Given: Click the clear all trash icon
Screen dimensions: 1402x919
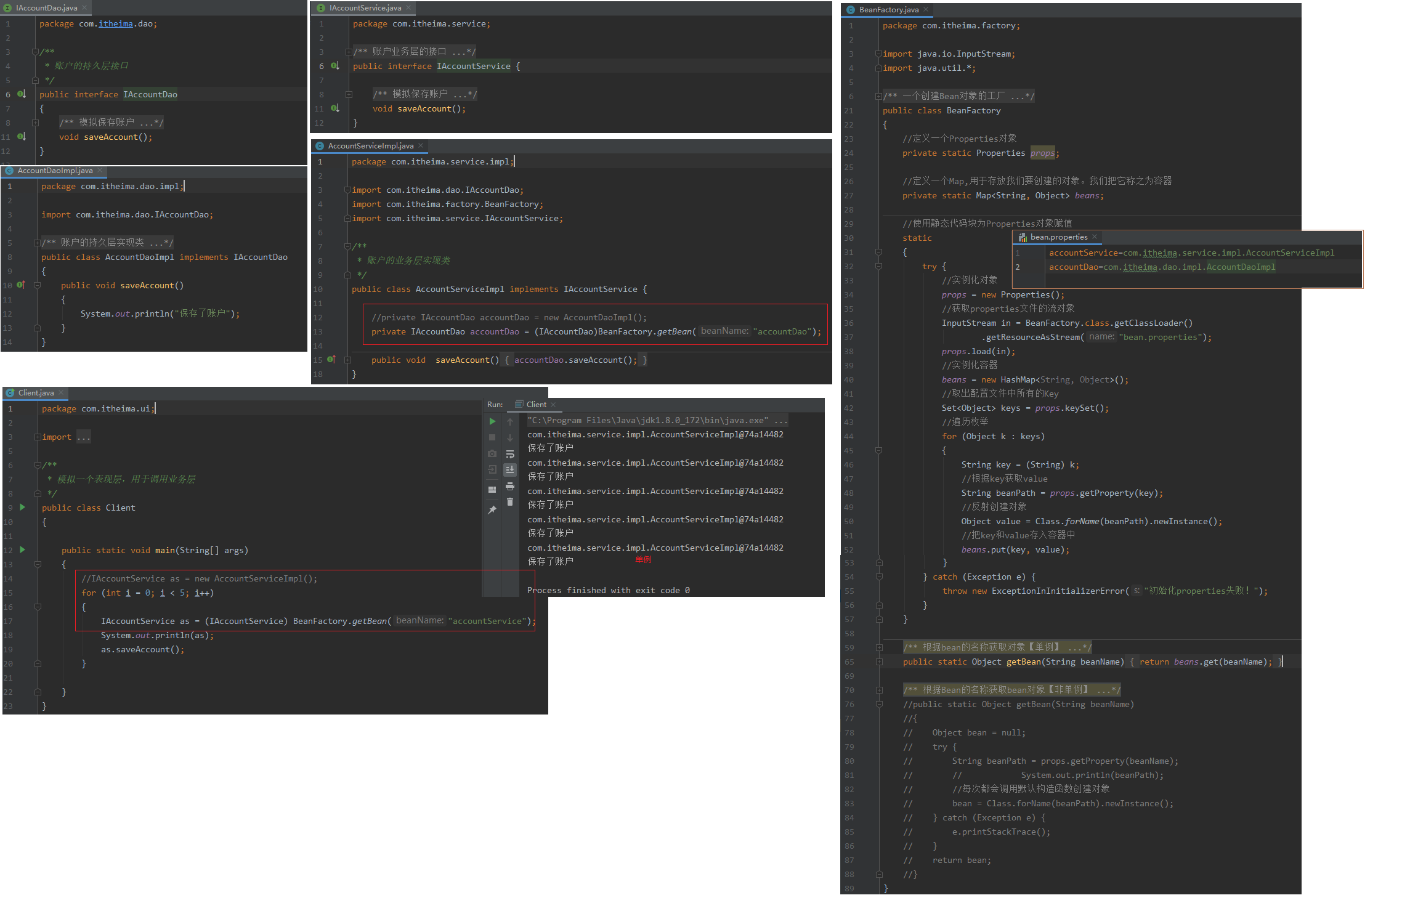Looking at the screenshot, I should (510, 502).
